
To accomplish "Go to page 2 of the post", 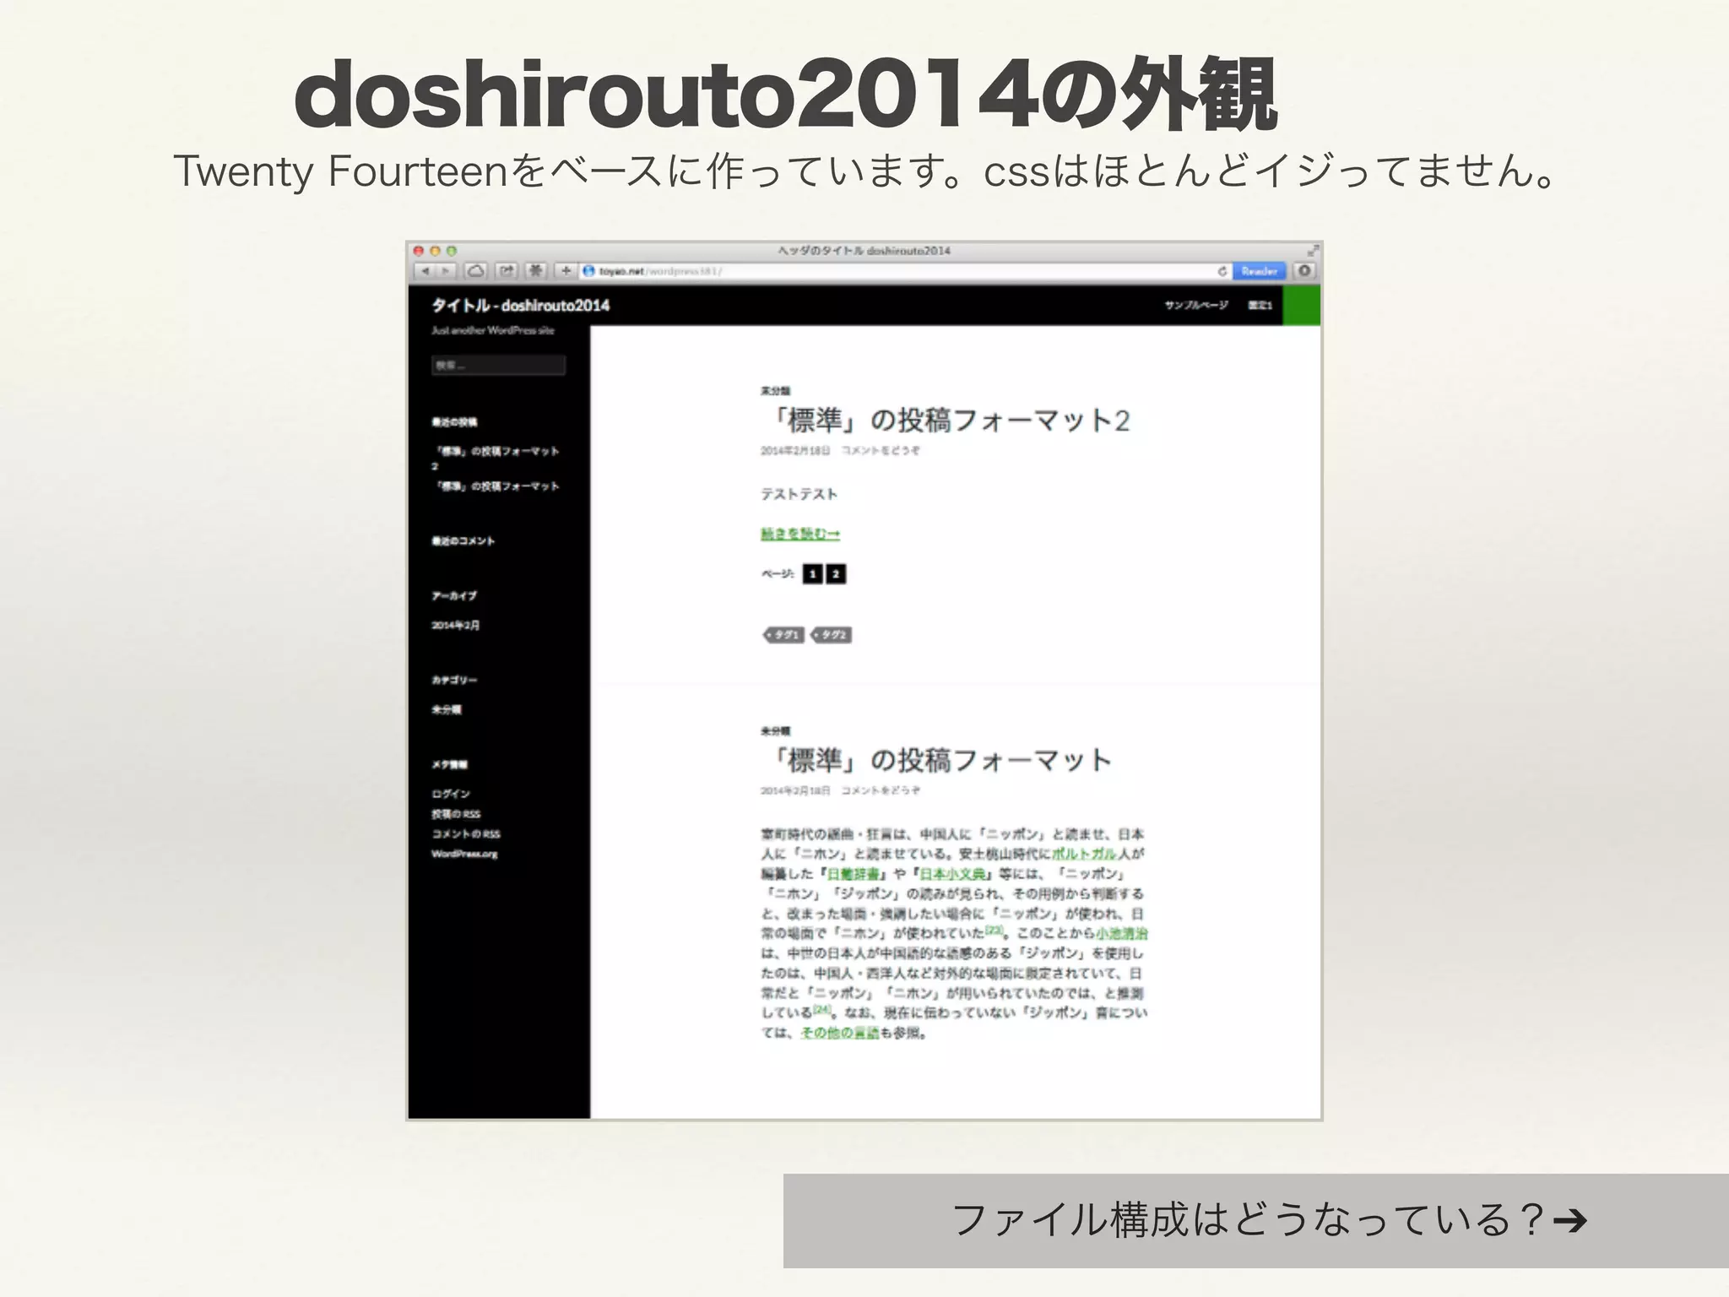I will (836, 574).
